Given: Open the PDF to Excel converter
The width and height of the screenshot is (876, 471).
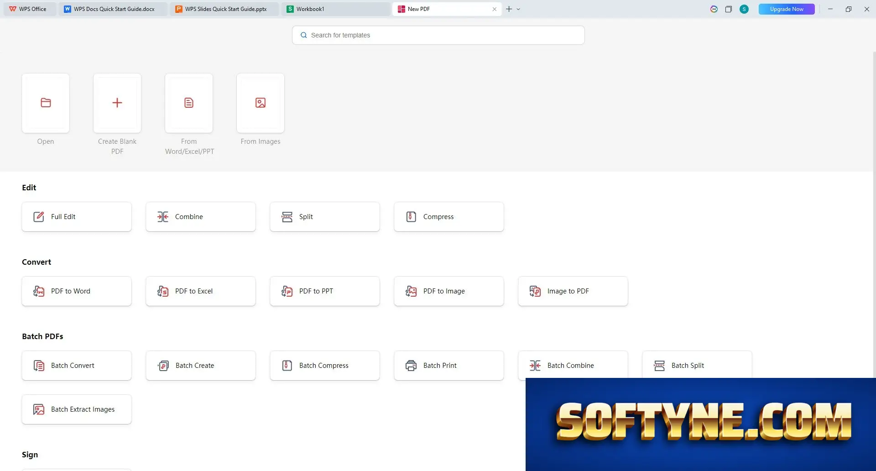Looking at the screenshot, I should [x=201, y=291].
